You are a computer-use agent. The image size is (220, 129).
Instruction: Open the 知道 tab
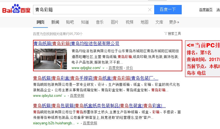click(85, 22)
